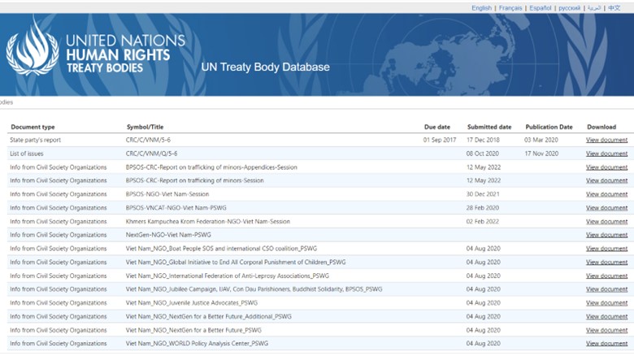
Task: Click title BPSOS-VNCAT-NGO-Viet Nam-PSWG
Action: click(x=176, y=208)
